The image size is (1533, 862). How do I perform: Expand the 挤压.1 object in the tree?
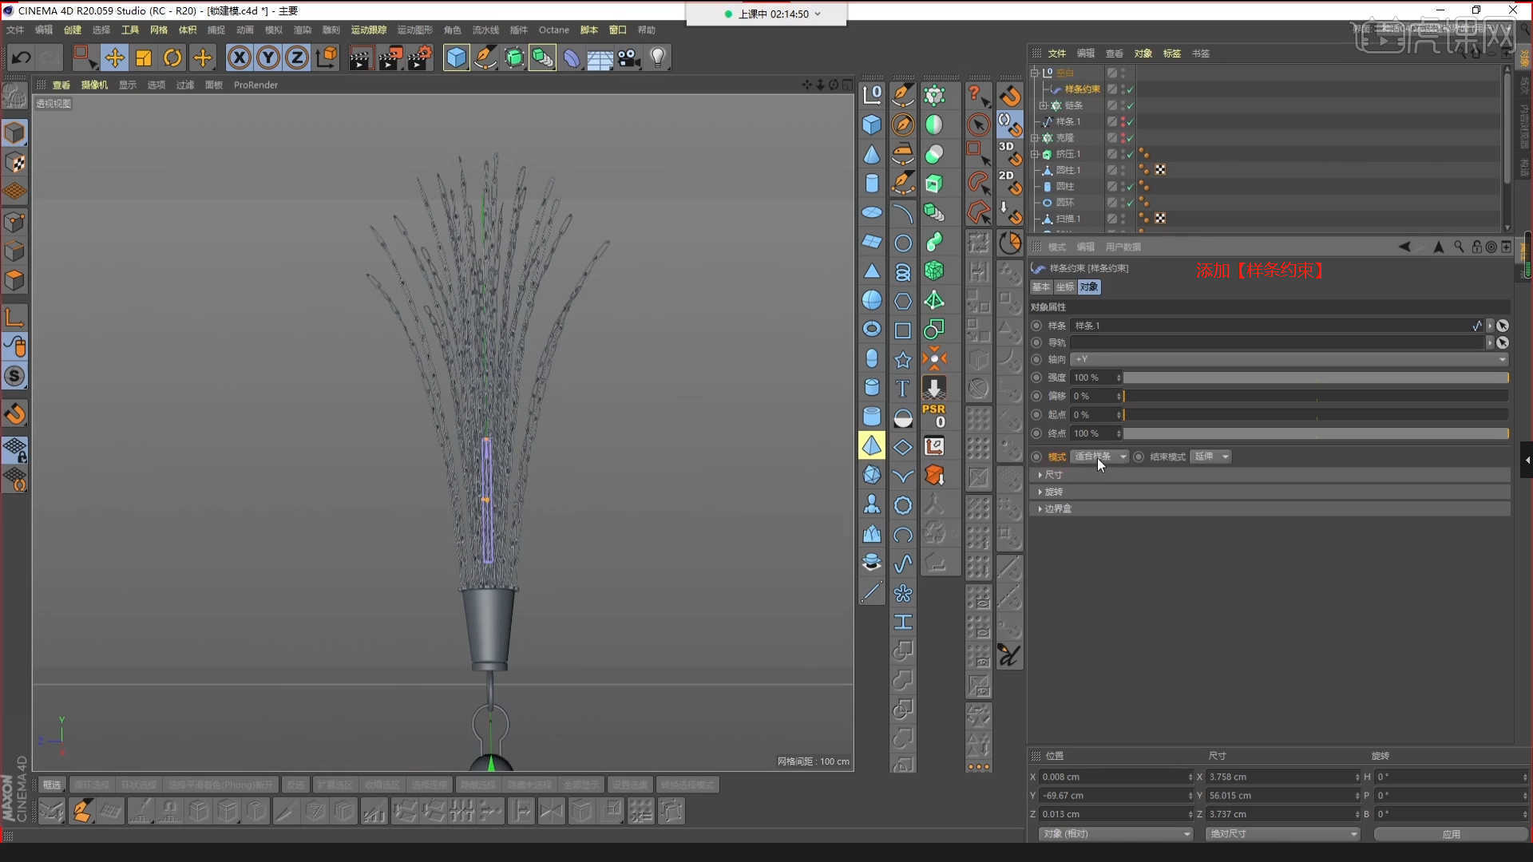pos(1035,154)
